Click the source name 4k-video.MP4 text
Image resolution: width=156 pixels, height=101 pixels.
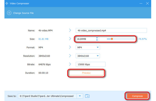45,30
